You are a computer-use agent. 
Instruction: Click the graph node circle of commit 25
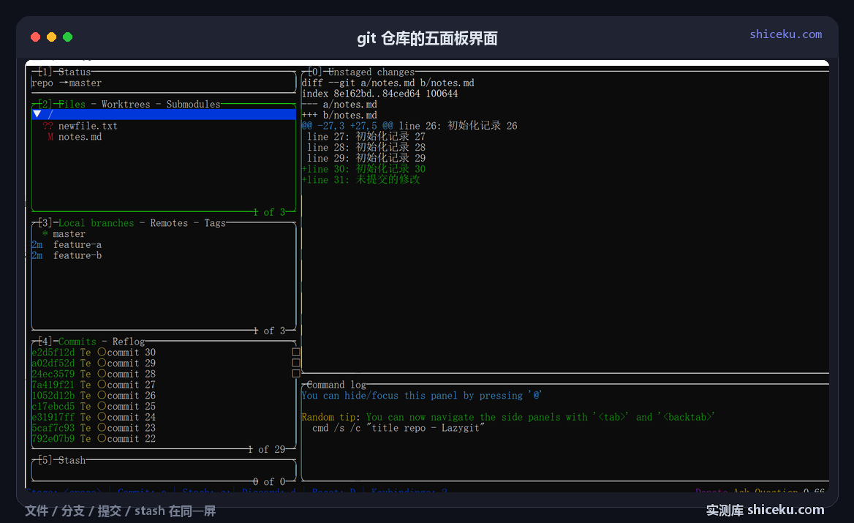[x=102, y=406]
